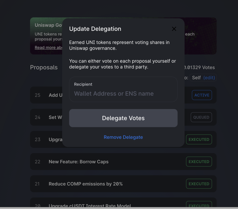Click the Self delegate label
Screen dimensions: 238x209
196,78
